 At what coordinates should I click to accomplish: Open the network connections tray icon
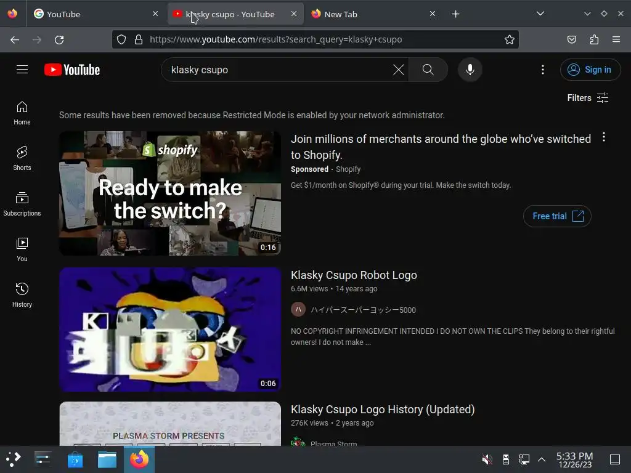coord(524,459)
